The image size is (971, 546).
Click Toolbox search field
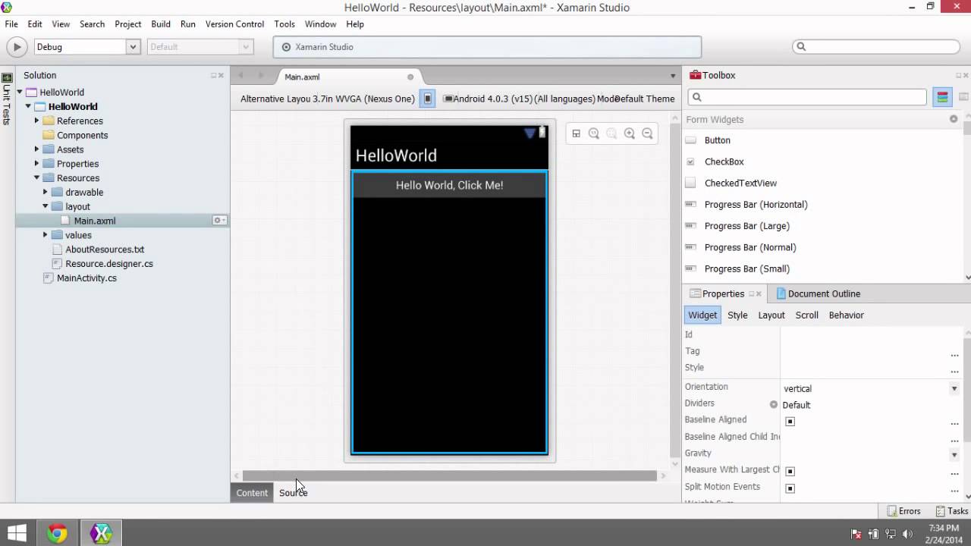807,97
